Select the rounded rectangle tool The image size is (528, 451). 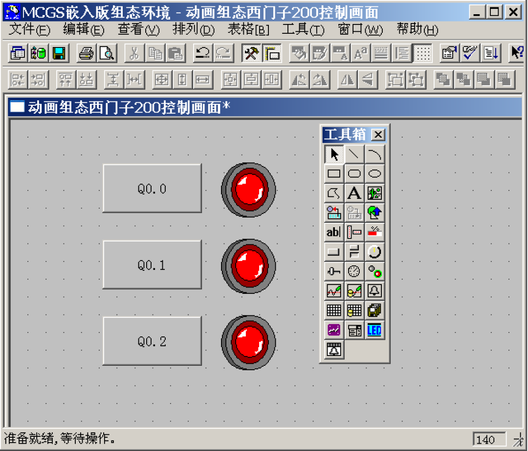point(354,174)
